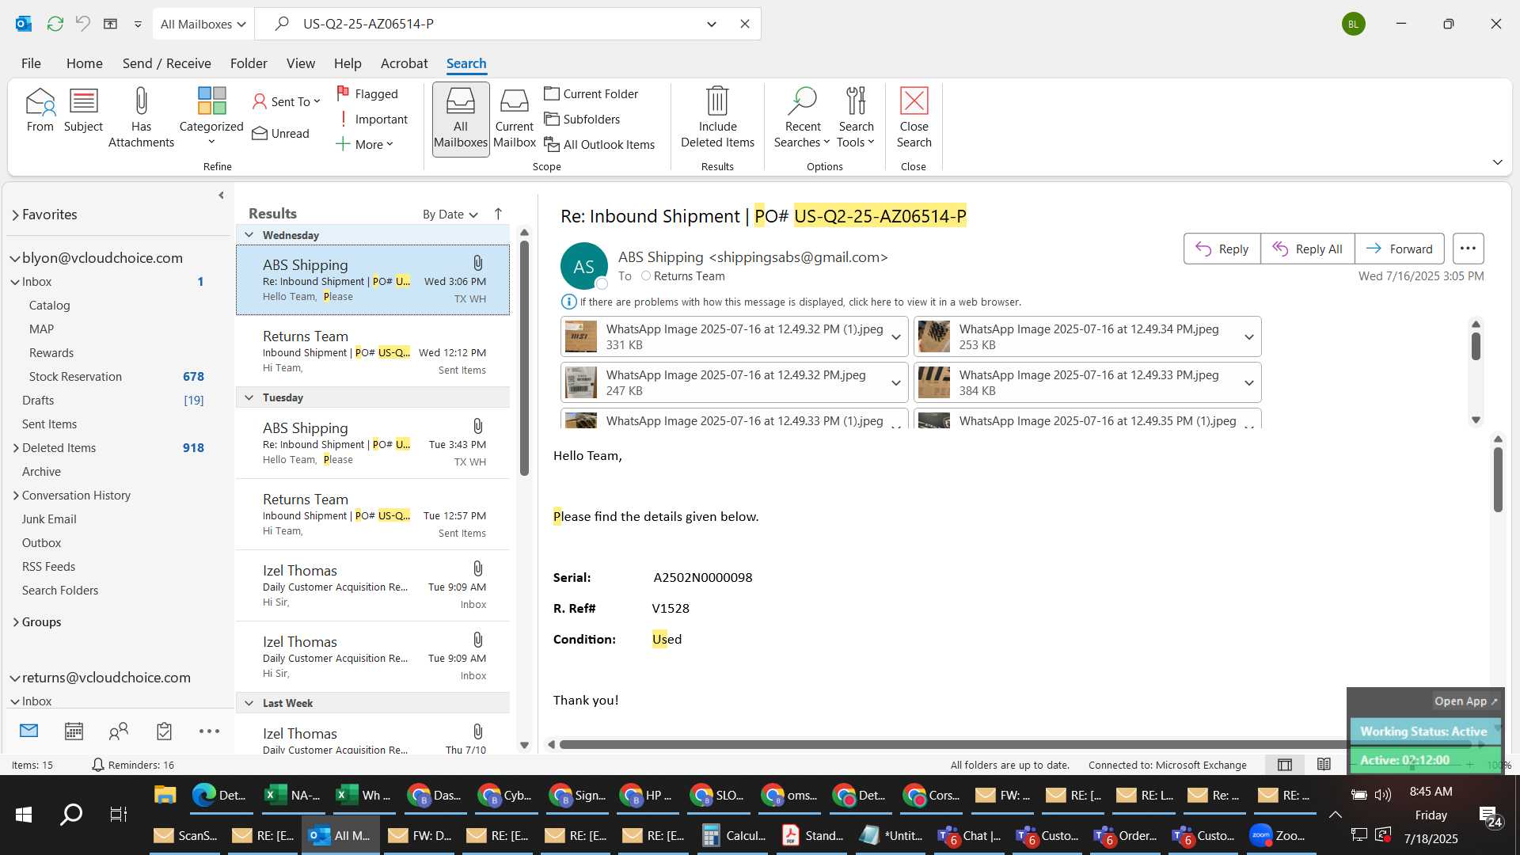The image size is (1520, 855).
Task: Click the Subject refine icon
Action: (x=83, y=111)
